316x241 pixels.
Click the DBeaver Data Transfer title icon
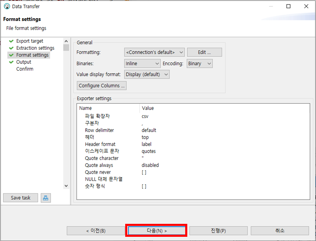tap(7, 6)
